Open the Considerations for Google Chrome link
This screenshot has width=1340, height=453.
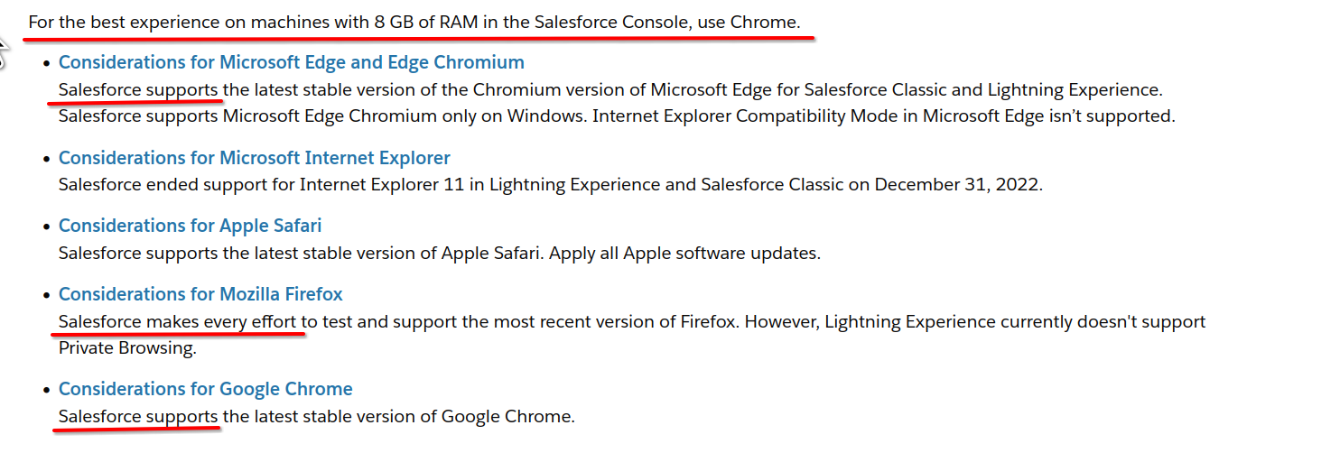(206, 389)
